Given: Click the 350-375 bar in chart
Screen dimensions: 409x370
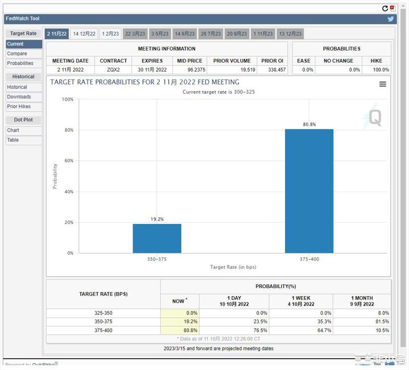Looking at the screenshot, I should 157,238.
